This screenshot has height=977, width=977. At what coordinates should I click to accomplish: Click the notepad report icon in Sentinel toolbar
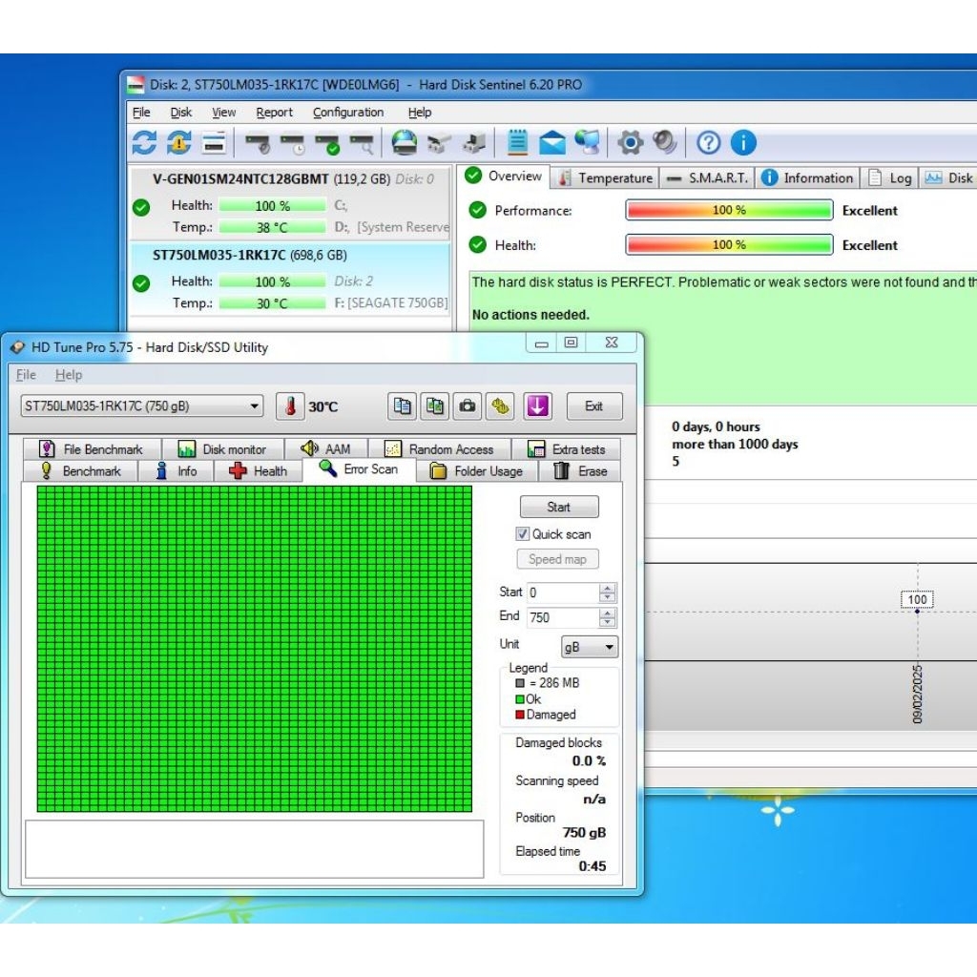tap(517, 142)
